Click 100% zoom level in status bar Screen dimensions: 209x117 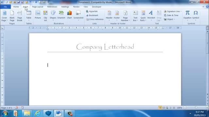[180, 108]
